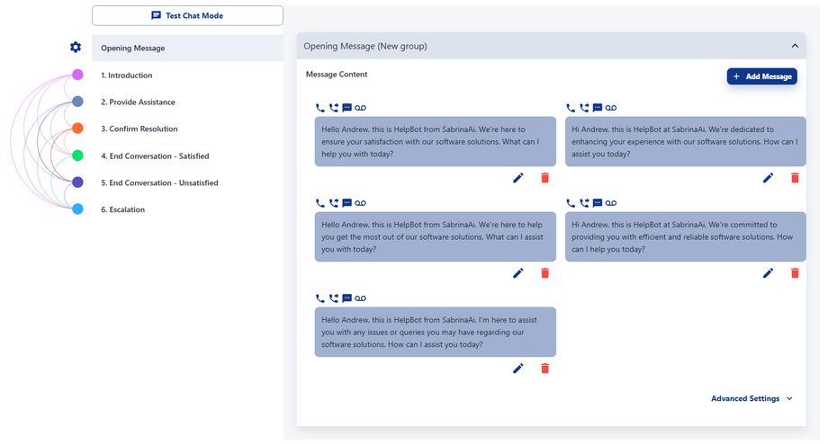Screen dimensions: 828x444
Task: Select the '1. Introduction' step
Action: [127, 75]
